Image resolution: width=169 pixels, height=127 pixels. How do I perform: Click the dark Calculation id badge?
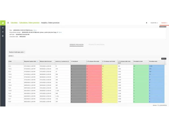click(x=163, y=27)
